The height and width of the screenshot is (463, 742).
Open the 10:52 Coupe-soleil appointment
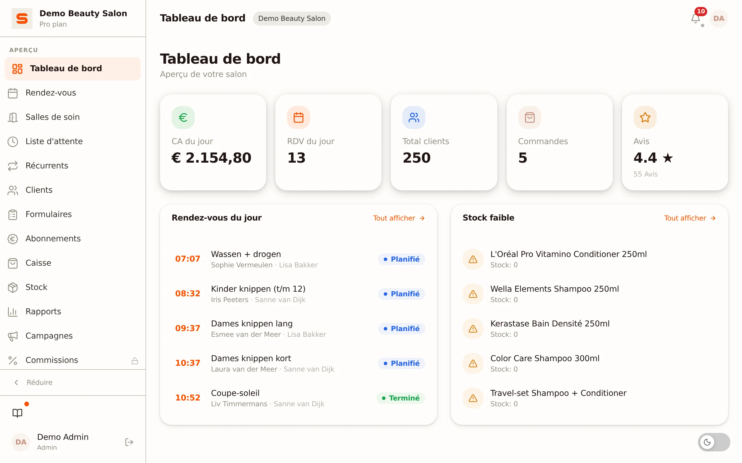298,398
